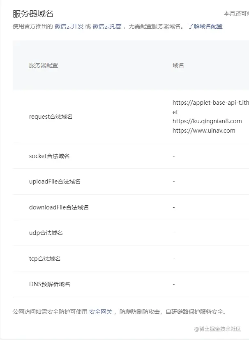Click the 了解域名配置 link
The image size is (249, 340).
(x=205, y=26)
